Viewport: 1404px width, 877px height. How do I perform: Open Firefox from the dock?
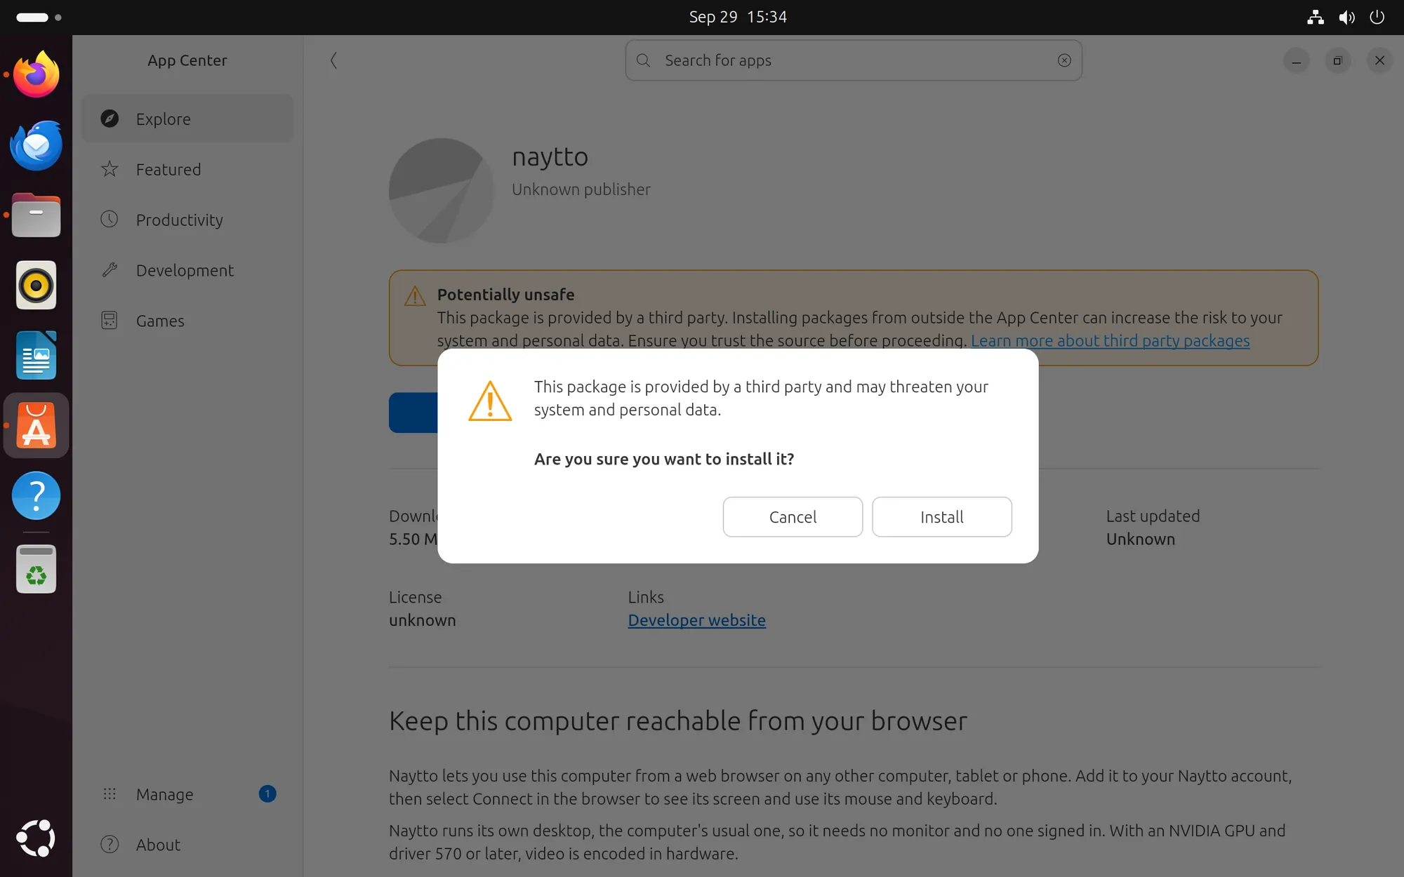click(x=37, y=74)
